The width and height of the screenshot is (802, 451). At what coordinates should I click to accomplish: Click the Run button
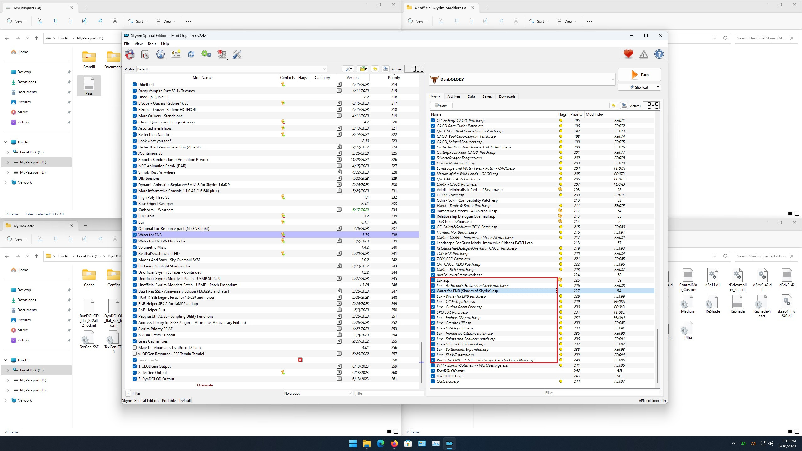coord(639,75)
